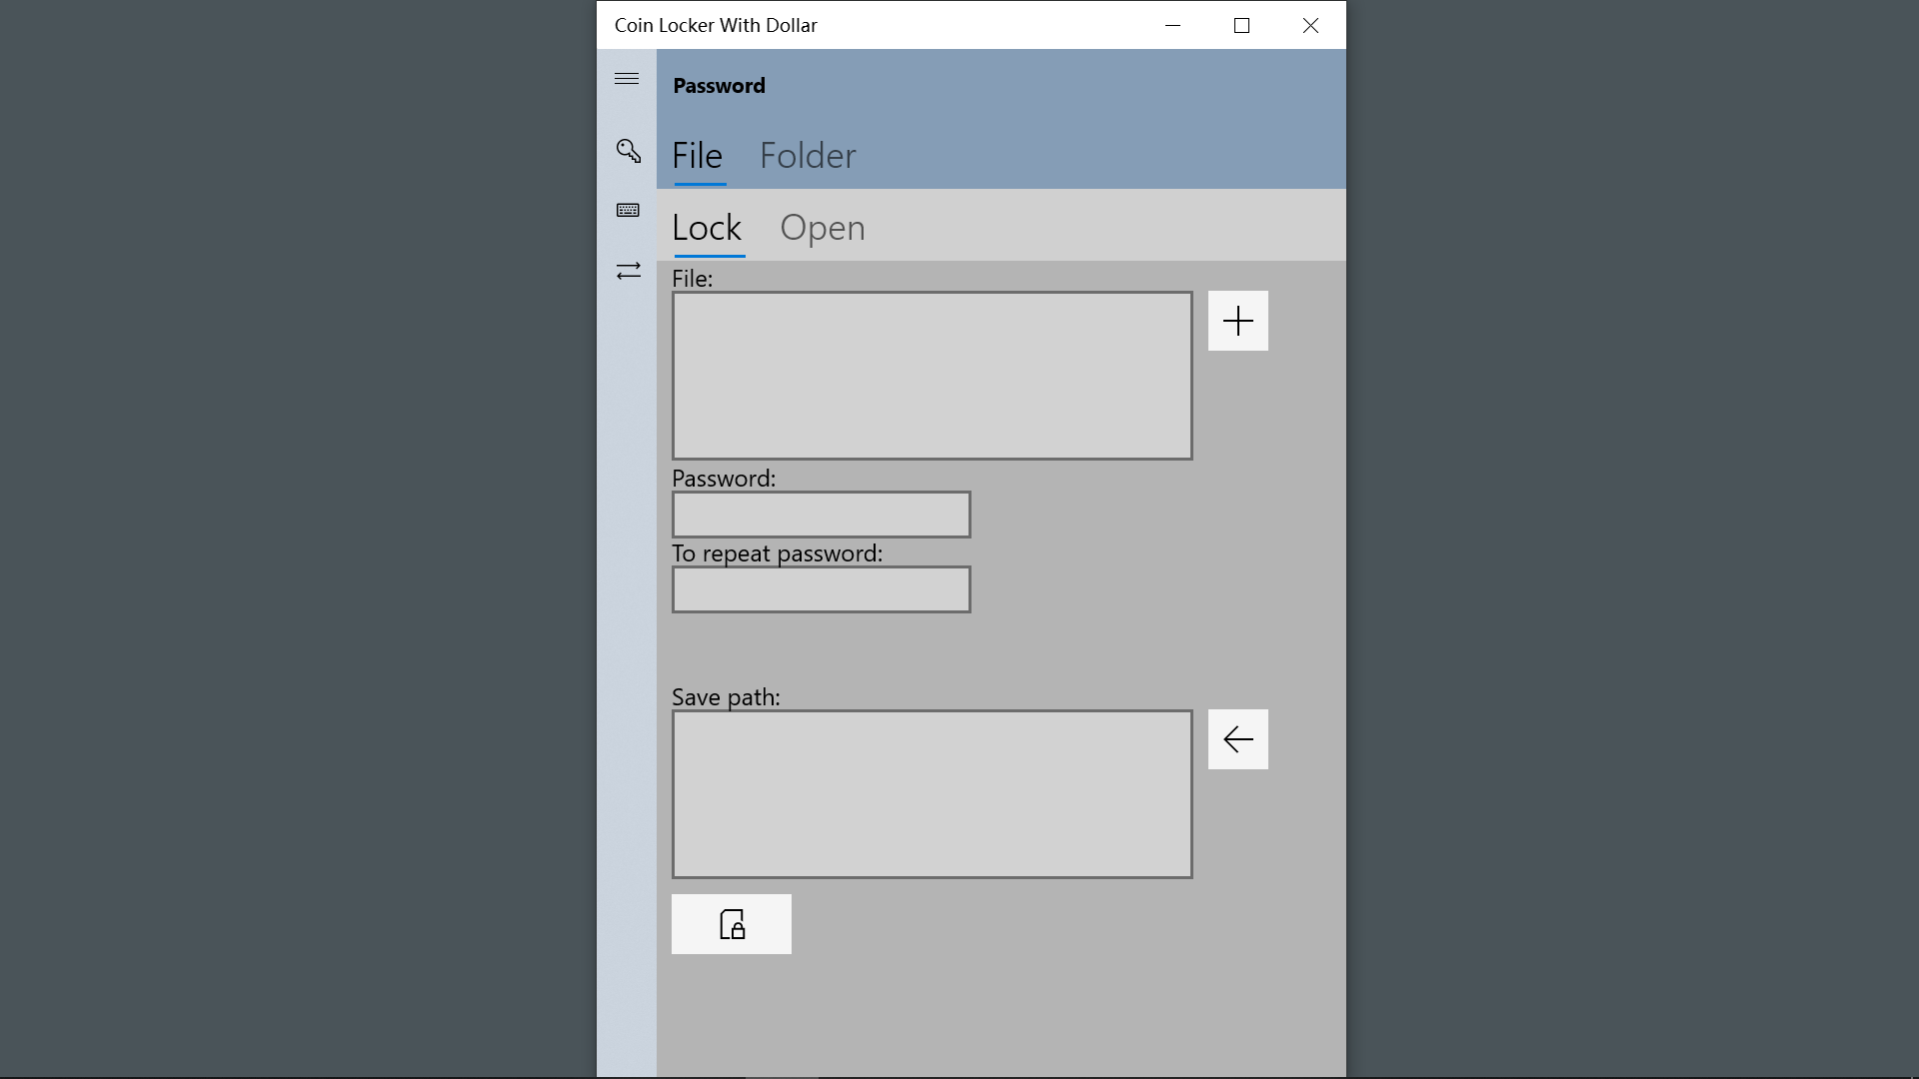Click the Coin Locker With Dollar title bar

coord(950,25)
